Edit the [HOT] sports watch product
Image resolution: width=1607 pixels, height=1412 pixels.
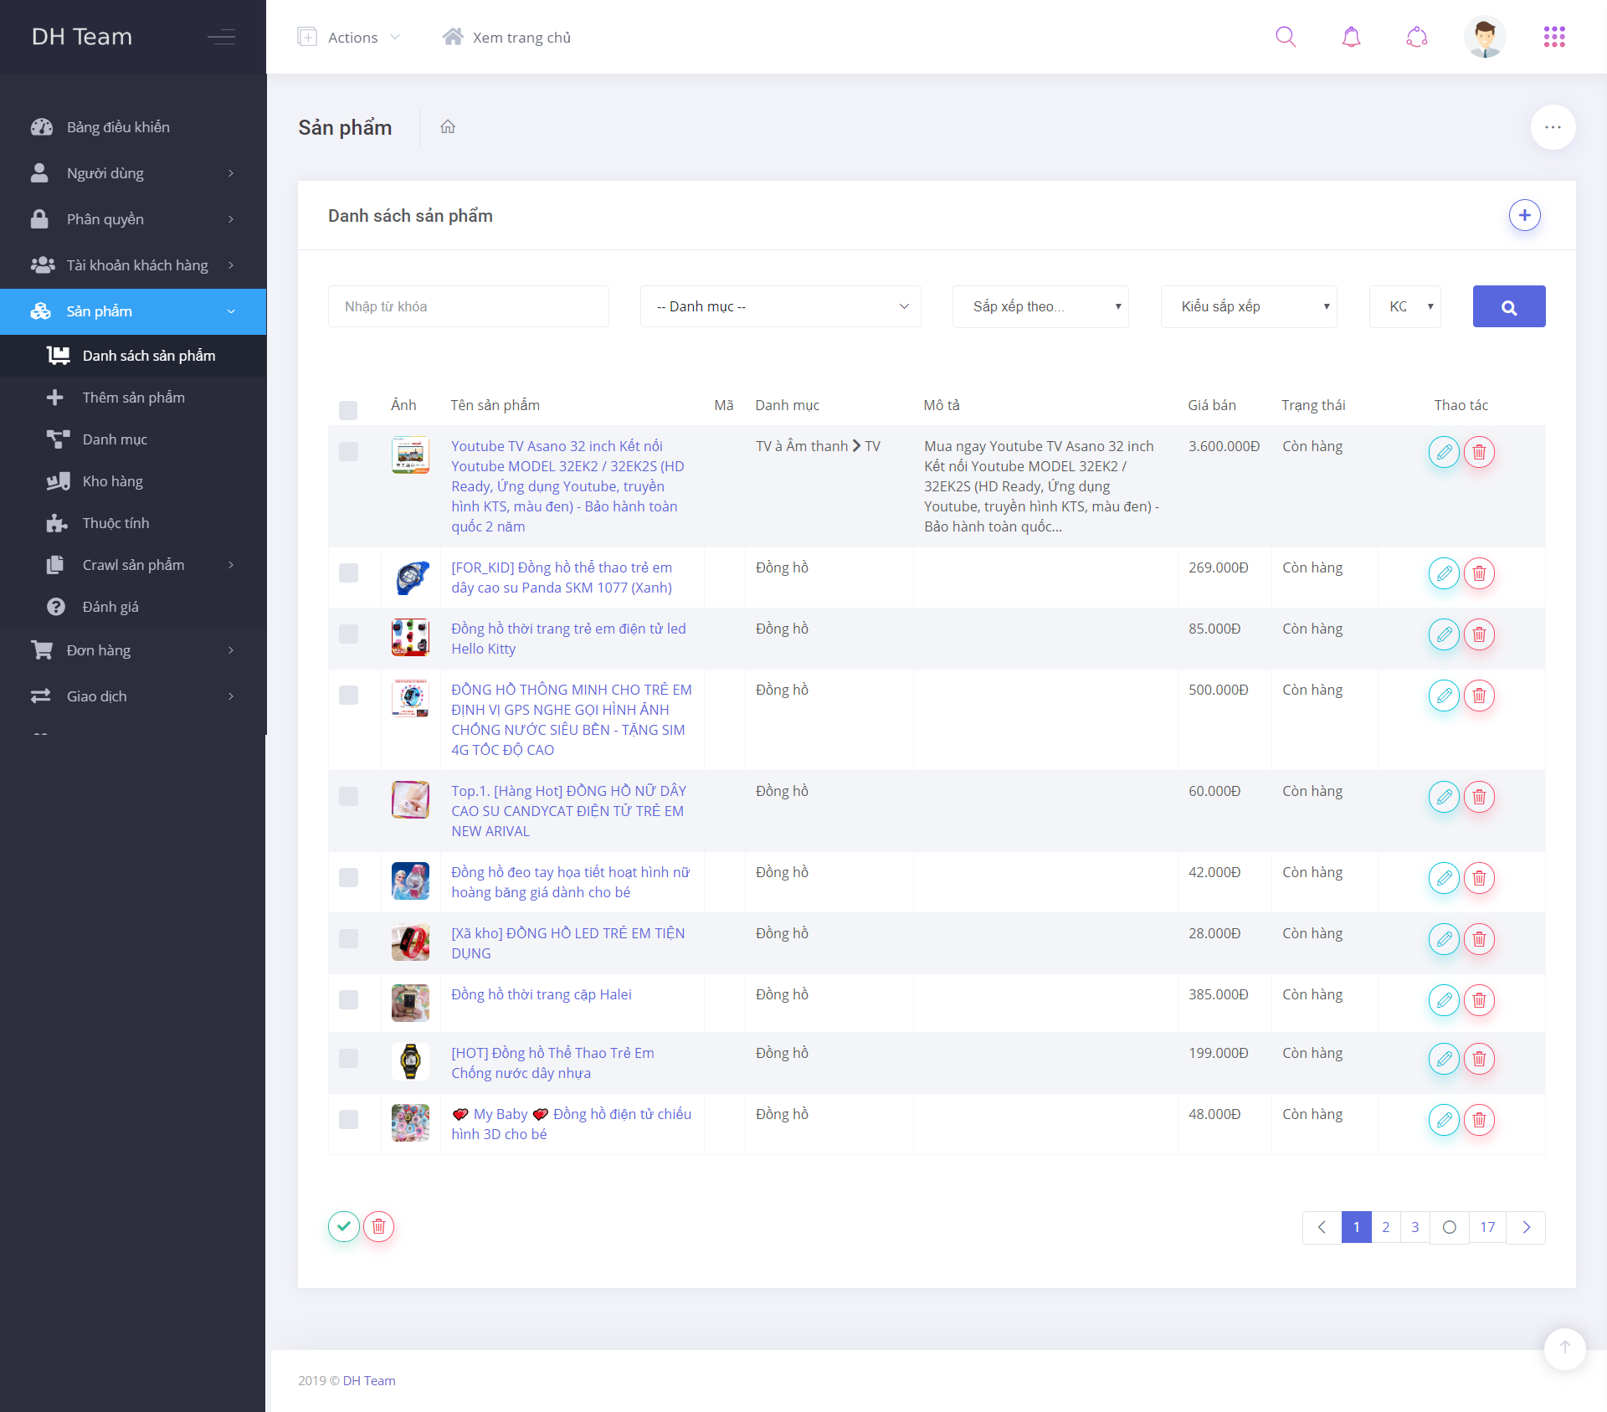(x=1444, y=1059)
